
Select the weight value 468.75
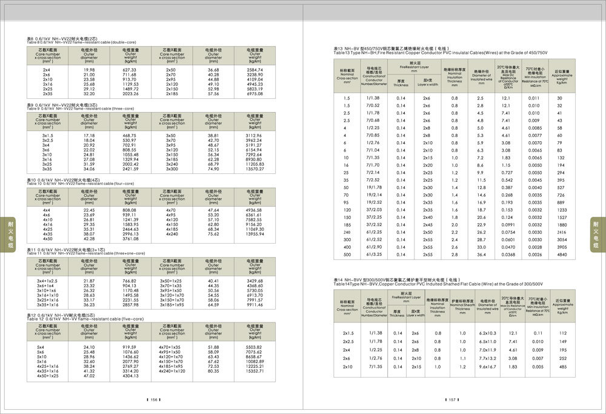click(130, 136)
